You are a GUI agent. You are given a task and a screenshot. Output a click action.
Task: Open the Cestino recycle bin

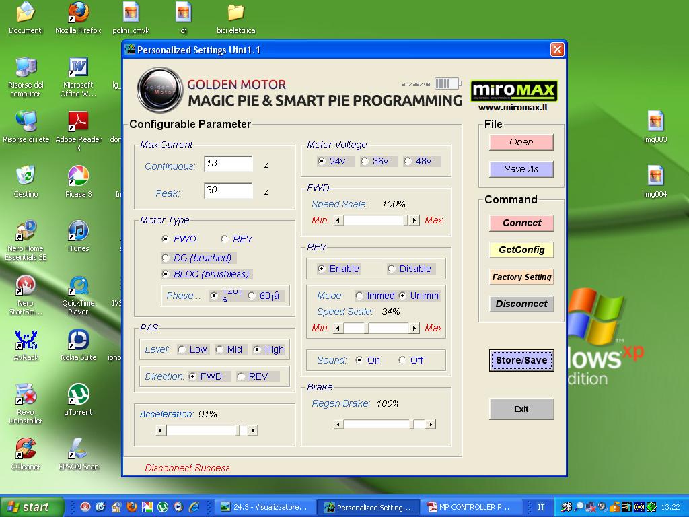(x=26, y=181)
